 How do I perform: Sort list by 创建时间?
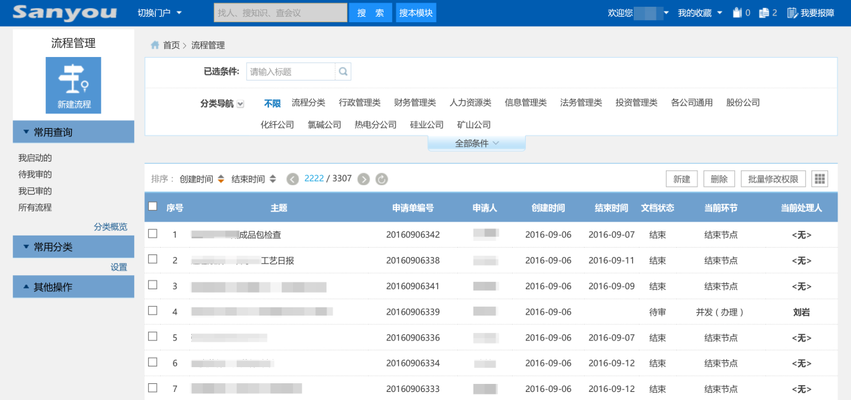[201, 179]
